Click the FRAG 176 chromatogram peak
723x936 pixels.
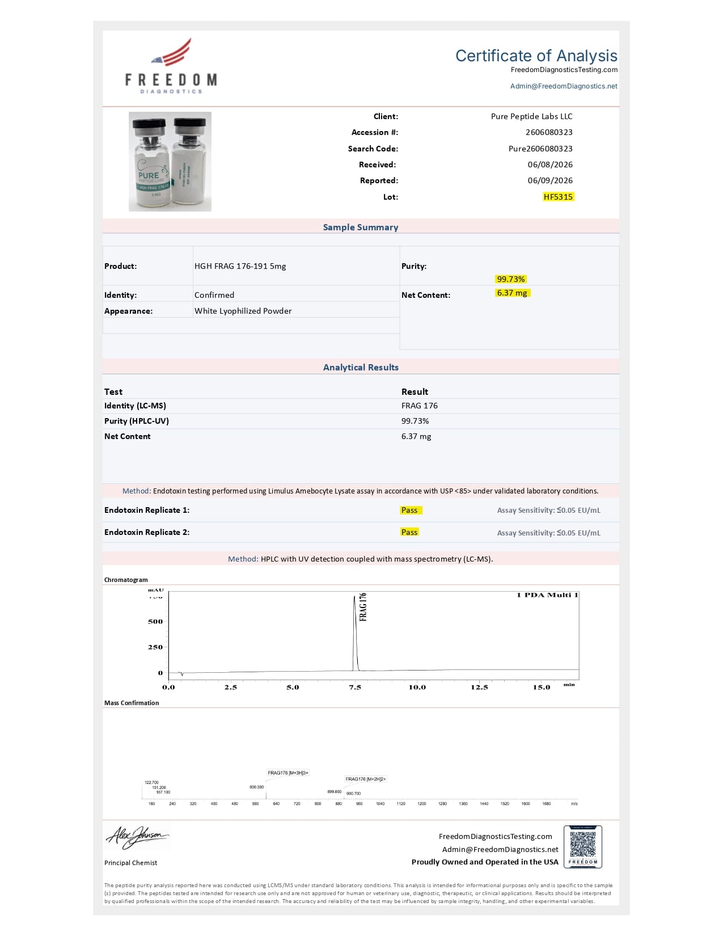point(356,633)
